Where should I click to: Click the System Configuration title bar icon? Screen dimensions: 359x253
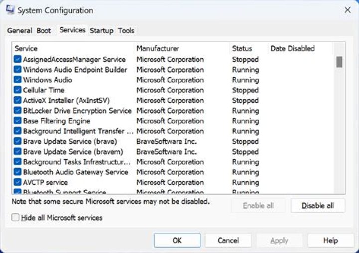10,10
